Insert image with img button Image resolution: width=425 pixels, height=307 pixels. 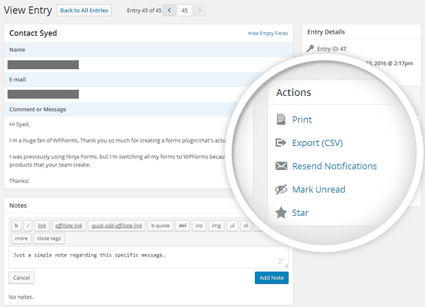point(216,225)
